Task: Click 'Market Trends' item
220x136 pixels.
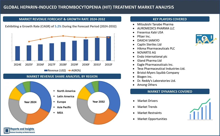Action: pyautogui.click(x=147, y=107)
